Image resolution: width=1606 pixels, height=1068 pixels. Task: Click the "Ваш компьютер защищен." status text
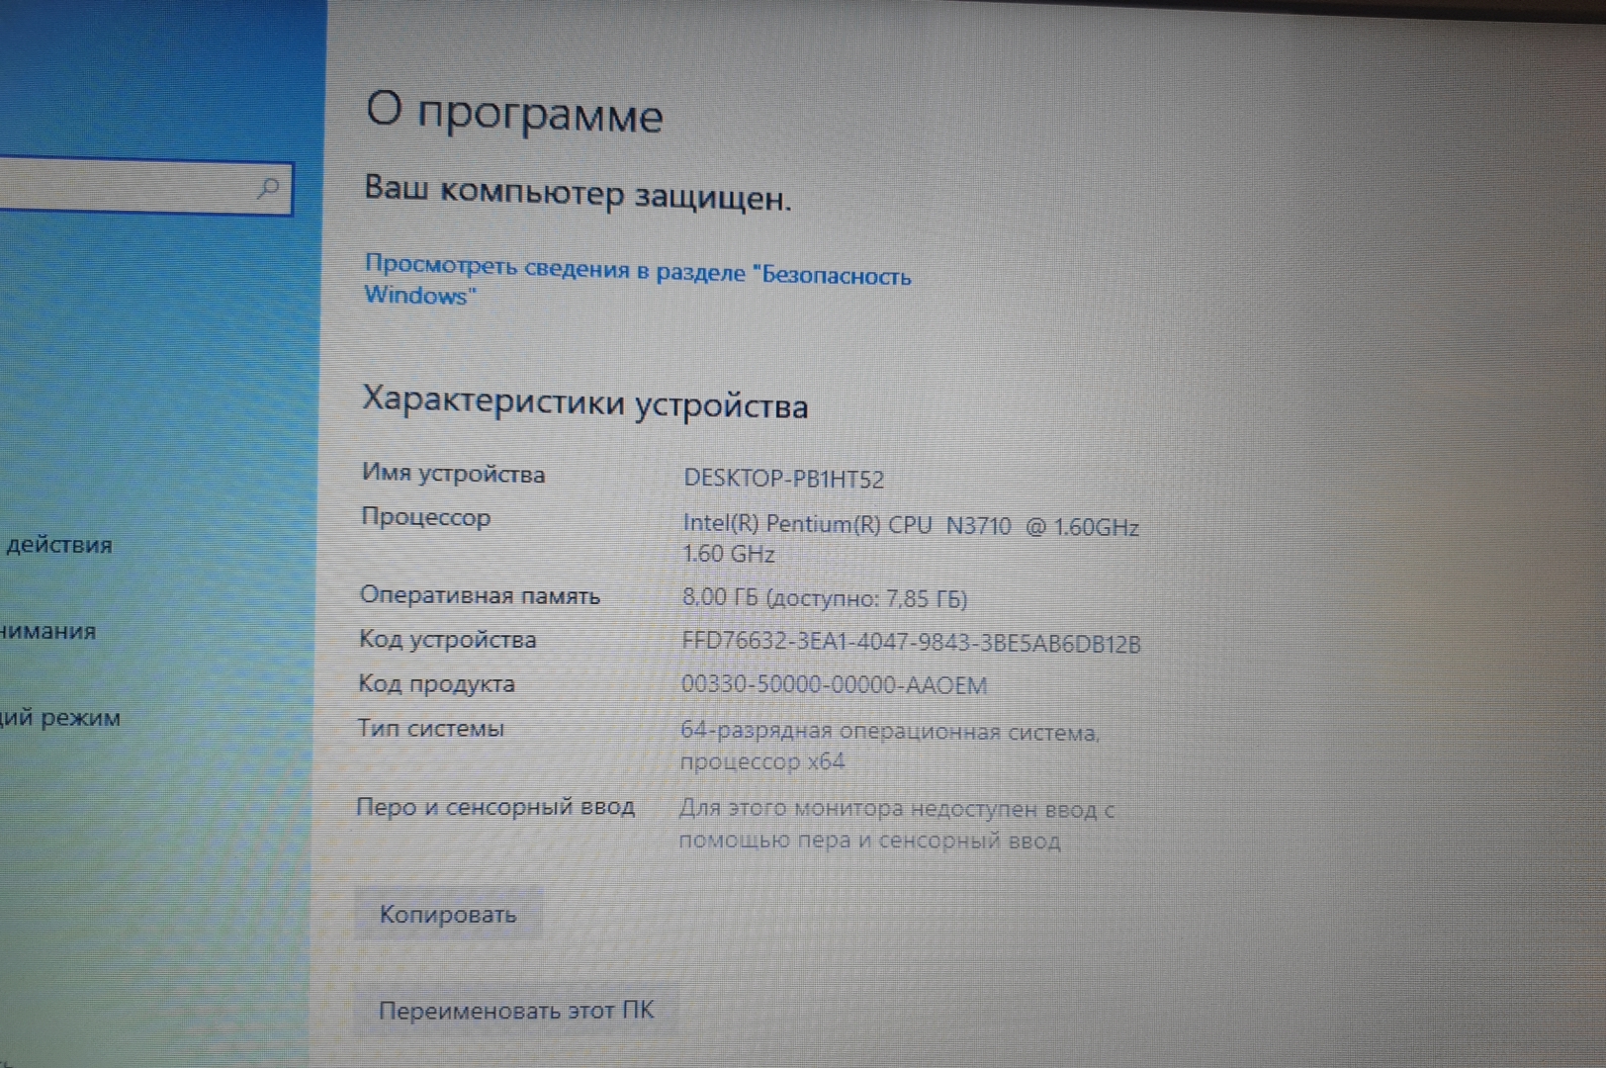pos(578,193)
